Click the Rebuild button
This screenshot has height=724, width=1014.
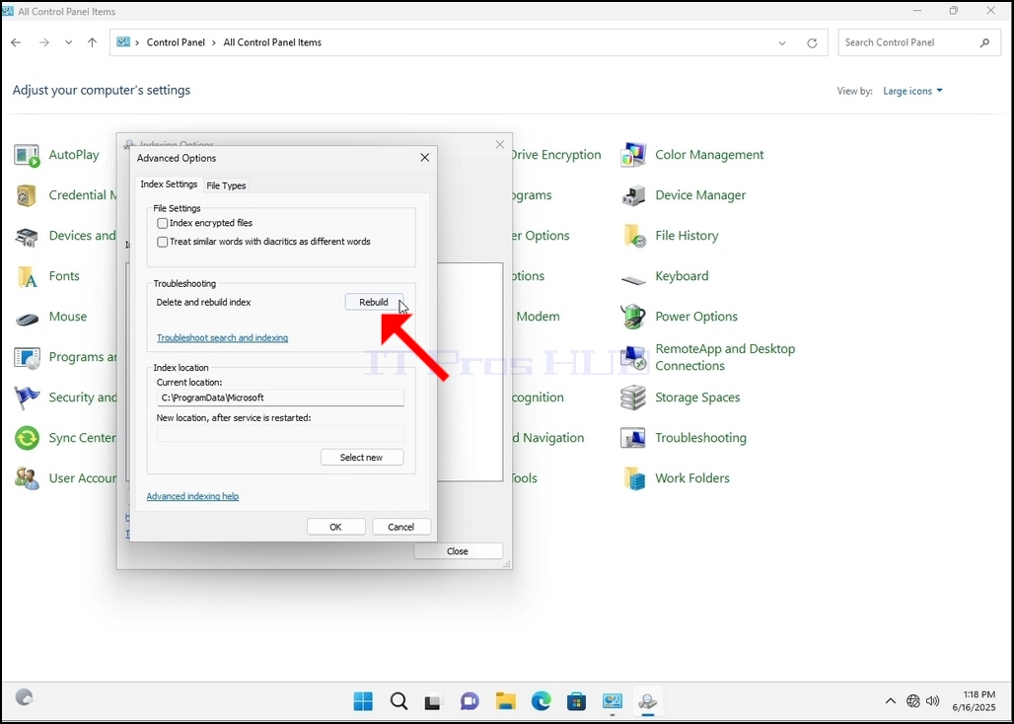point(374,302)
